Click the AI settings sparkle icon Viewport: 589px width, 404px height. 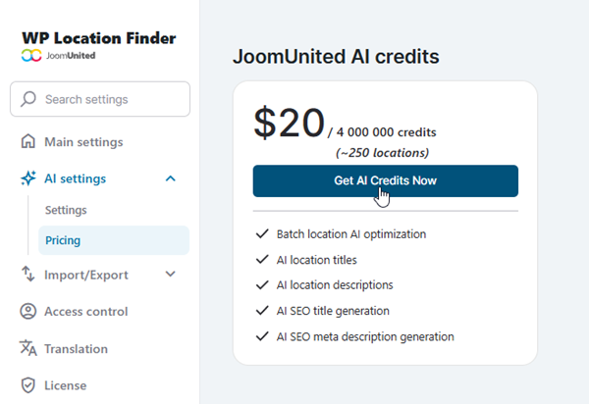click(28, 178)
